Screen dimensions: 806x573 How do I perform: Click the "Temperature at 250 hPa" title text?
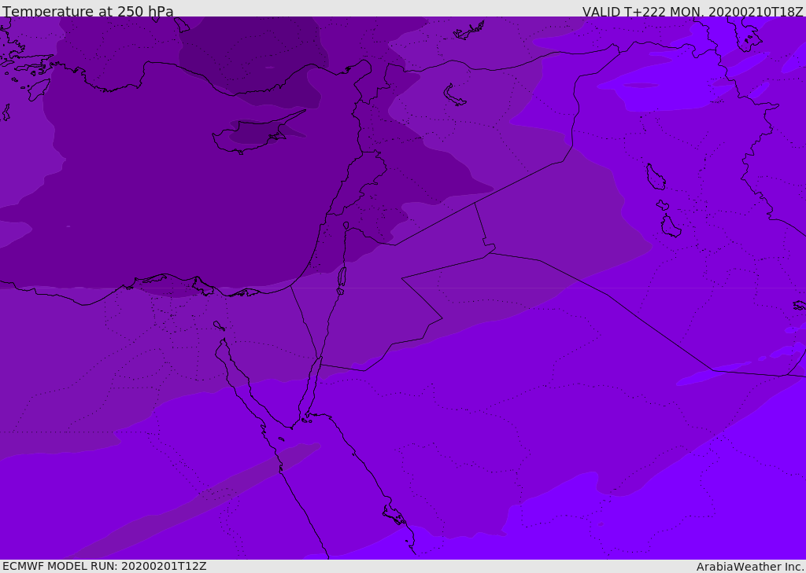pos(88,11)
